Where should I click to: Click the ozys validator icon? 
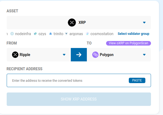click(x=35, y=34)
